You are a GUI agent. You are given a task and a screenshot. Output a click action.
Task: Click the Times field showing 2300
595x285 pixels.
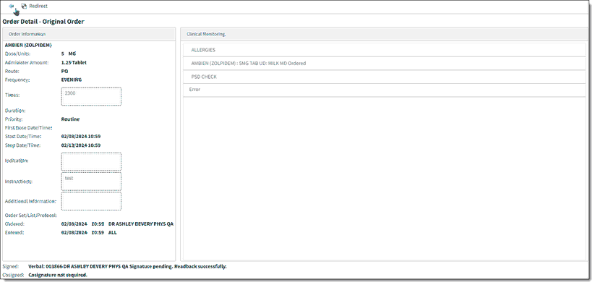[91, 96]
